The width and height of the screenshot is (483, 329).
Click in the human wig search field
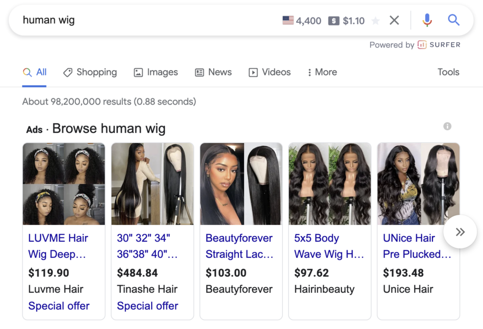[148, 20]
